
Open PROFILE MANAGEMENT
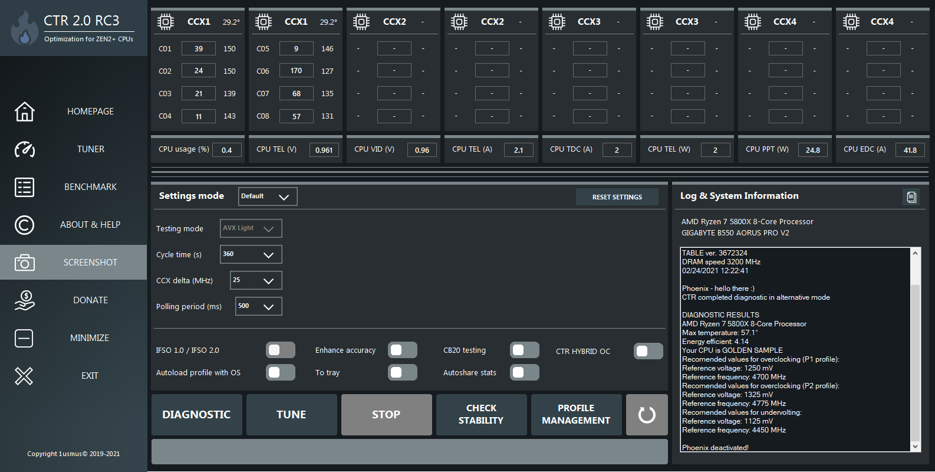coord(577,415)
